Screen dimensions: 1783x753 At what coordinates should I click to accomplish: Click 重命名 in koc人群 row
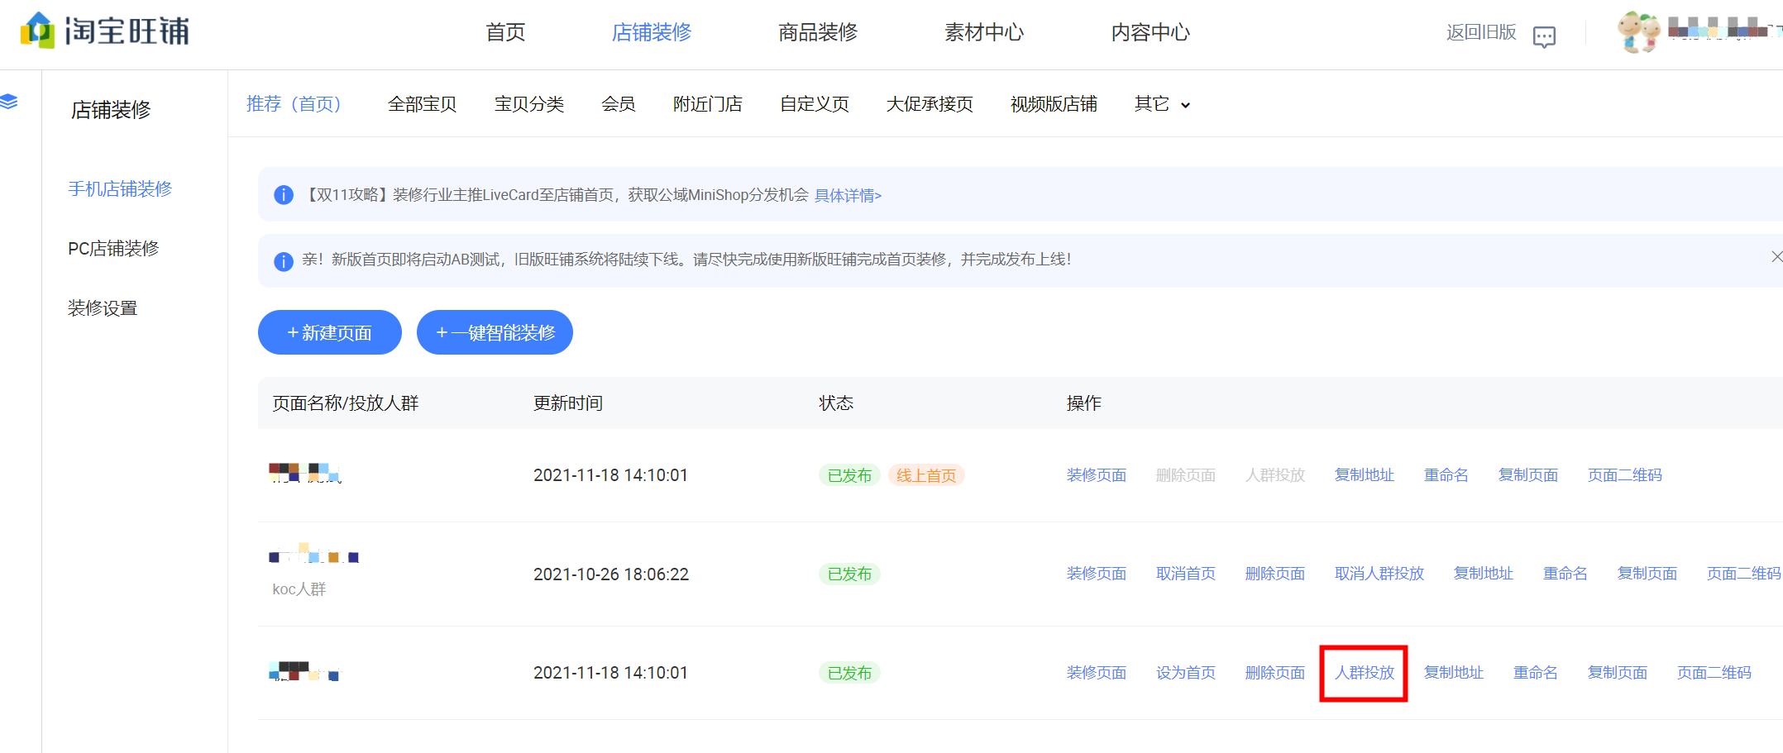tap(1566, 574)
